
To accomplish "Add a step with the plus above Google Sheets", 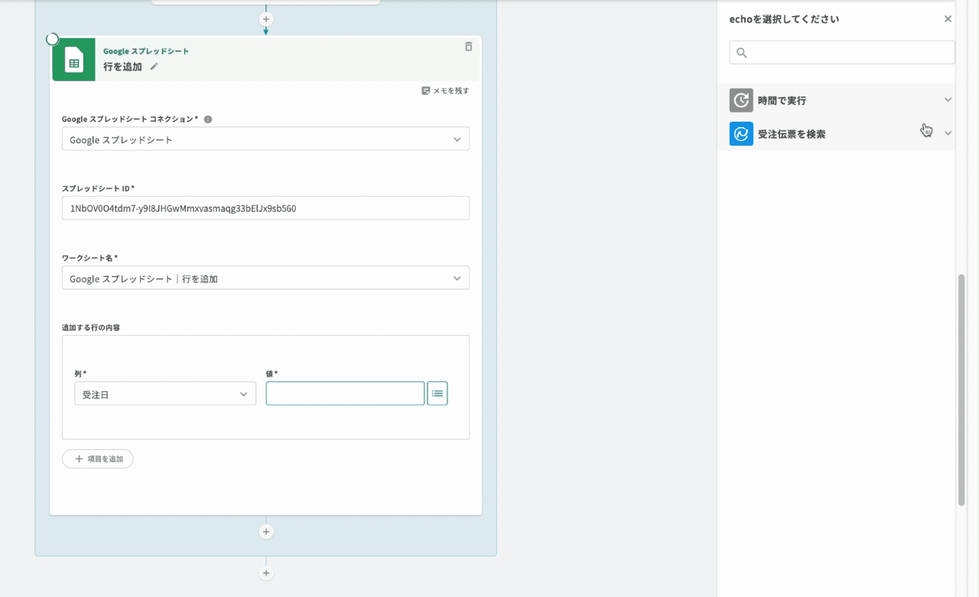I will [266, 19].
